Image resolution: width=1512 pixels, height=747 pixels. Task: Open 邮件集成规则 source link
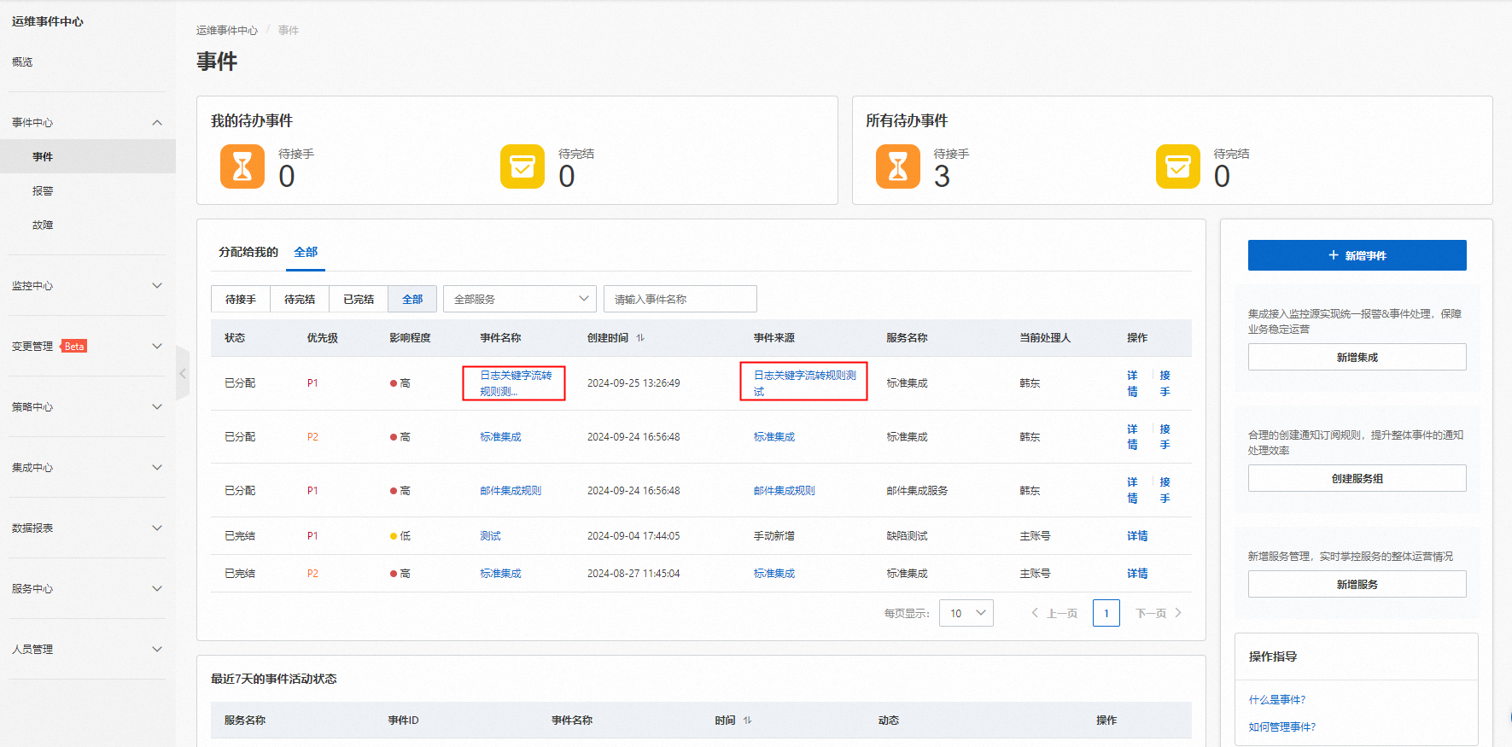785,491
